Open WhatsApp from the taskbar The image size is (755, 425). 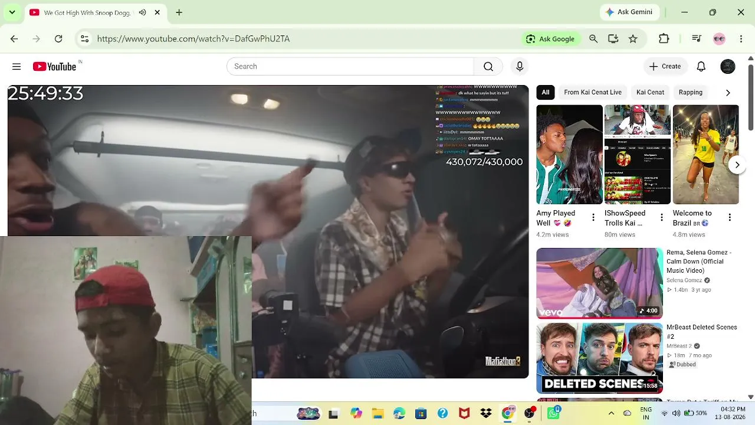(x=553, y=414)
